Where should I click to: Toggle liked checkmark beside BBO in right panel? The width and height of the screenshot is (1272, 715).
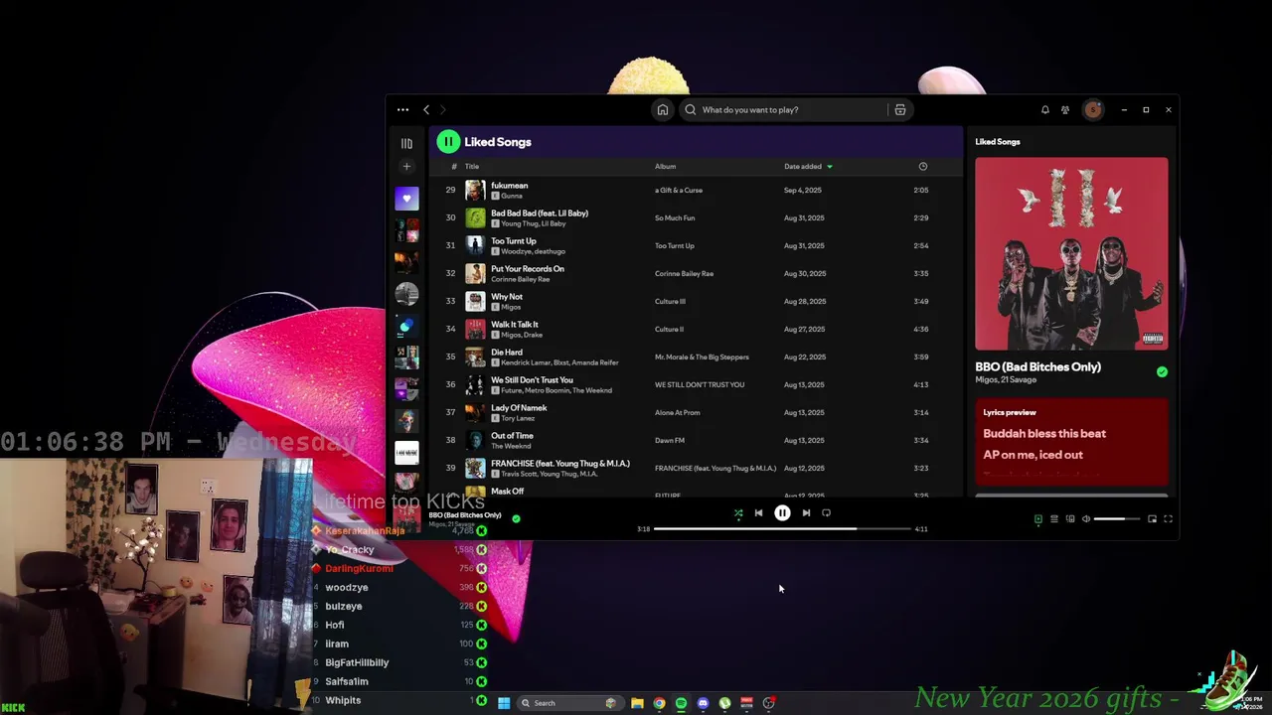[x=1162, y=372]
